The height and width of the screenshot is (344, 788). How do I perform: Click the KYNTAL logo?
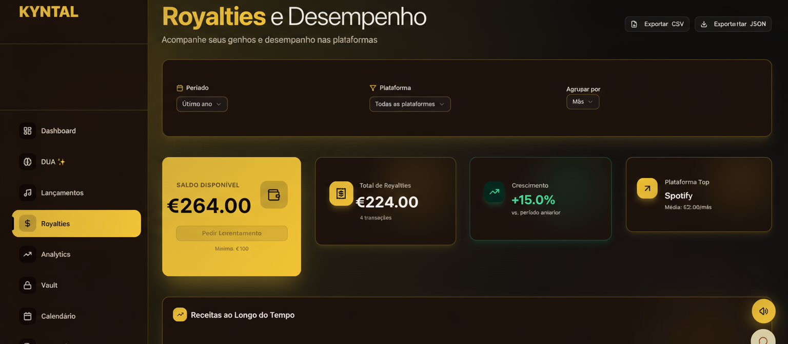coord(49,12)
